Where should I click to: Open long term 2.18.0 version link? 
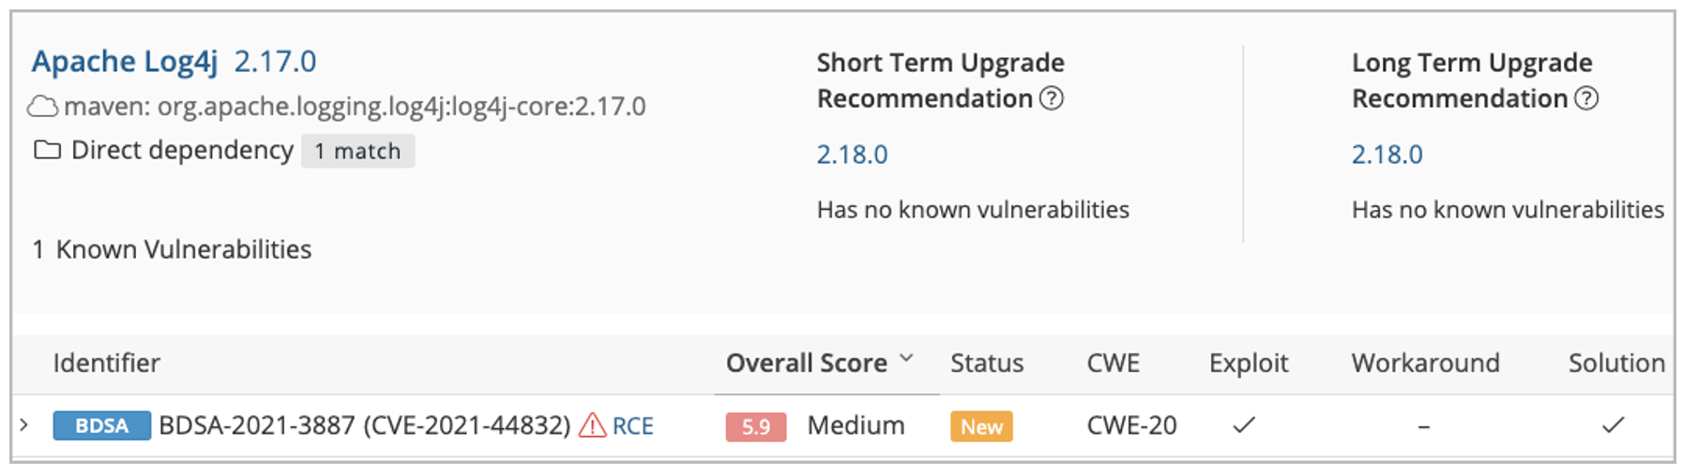1387,155
